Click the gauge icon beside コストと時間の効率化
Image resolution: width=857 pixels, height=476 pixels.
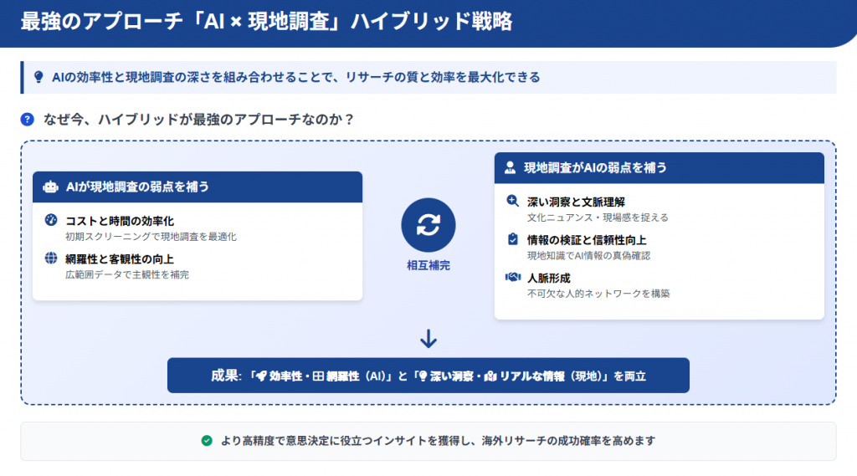pyautogui.click(x=51, y=220)
